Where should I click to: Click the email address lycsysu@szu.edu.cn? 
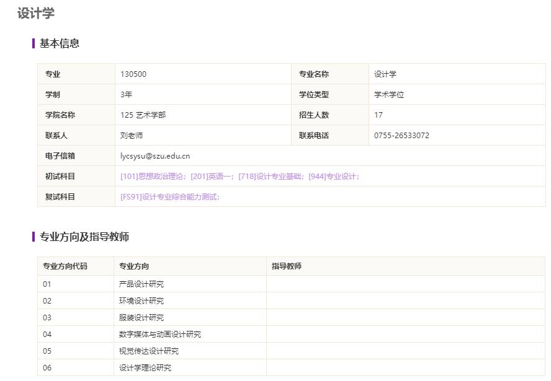click(155, 156)
